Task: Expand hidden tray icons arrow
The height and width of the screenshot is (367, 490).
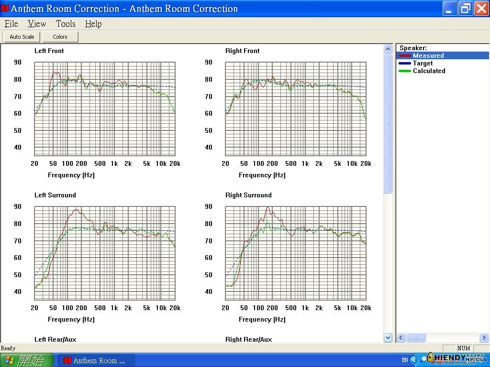Action: (x=414, y=360)
